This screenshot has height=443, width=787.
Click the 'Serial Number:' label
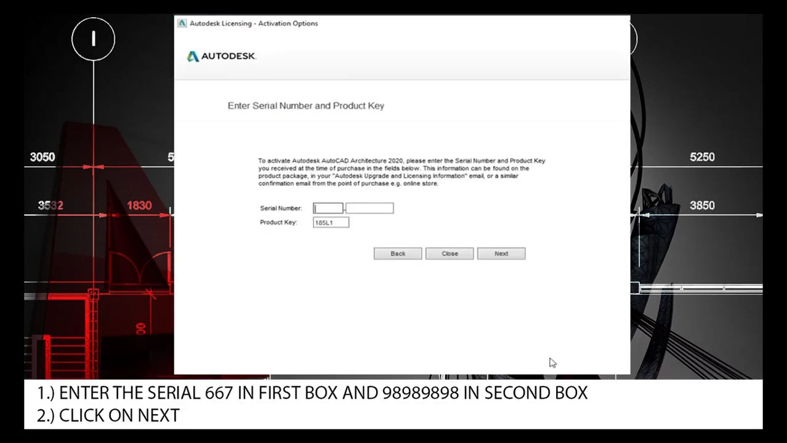(x=281, y=209)
